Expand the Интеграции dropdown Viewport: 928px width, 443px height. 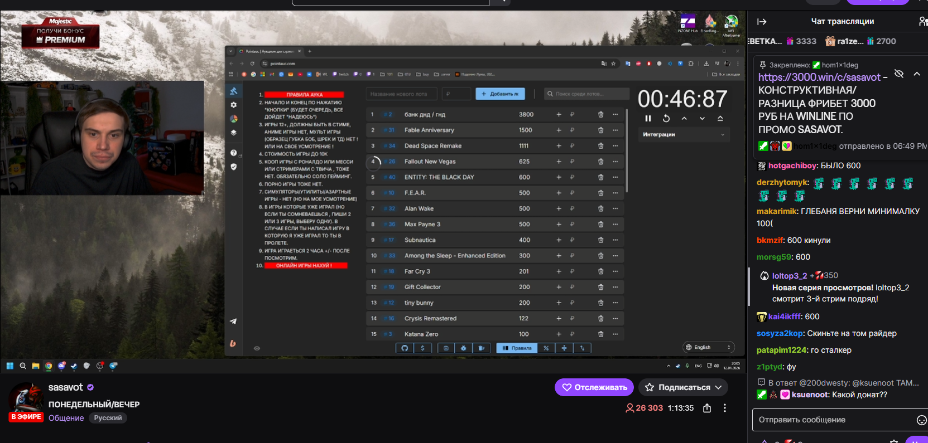coord(684,134)
